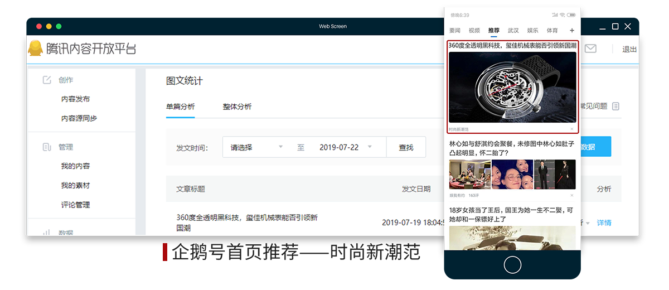Open the mail envelope icon in header

(590, 49)
